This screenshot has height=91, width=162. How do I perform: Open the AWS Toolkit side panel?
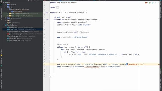click(x=1, y=73)
